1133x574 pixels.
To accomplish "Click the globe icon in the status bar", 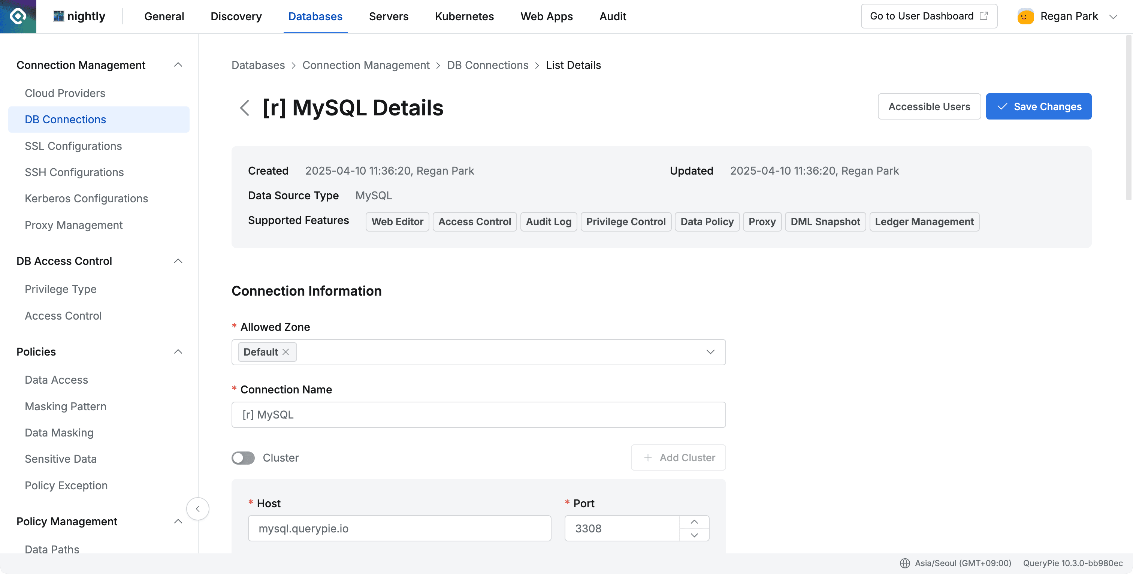I will pyautogui.click(x=905, y=562).
